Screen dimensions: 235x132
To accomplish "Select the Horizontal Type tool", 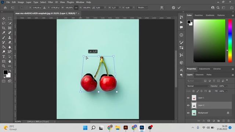I will [4, 56].
